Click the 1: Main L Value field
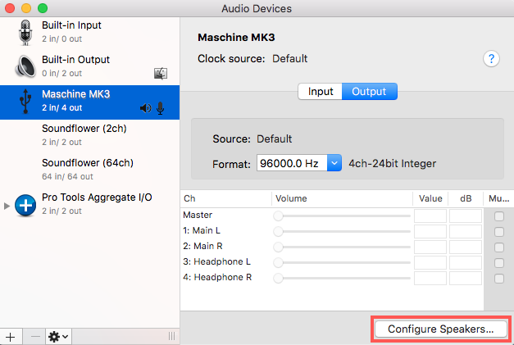The image size is (514, 345). pyautogui.click(x=430, y=231)
